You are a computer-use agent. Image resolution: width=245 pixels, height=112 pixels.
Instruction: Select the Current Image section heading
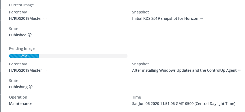[21, 5]
